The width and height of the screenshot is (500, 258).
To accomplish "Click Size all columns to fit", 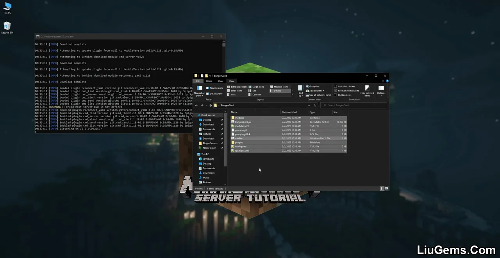I will click(x=318, y=95).
